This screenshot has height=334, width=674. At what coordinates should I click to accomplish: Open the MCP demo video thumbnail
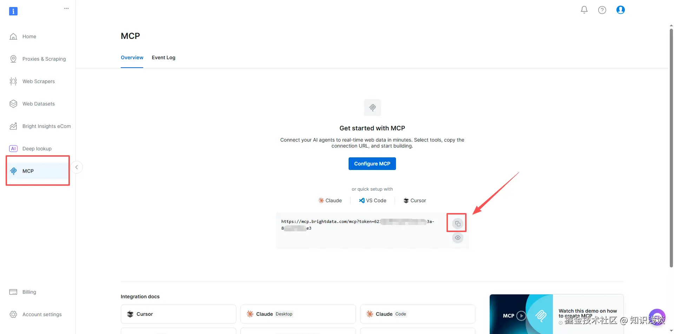521,314
